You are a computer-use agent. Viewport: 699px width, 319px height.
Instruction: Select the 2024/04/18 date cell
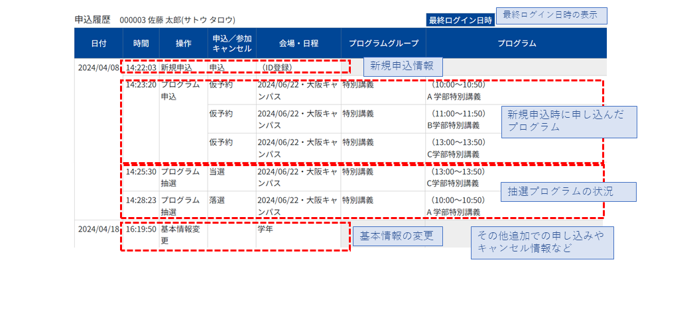pos(99,229)
